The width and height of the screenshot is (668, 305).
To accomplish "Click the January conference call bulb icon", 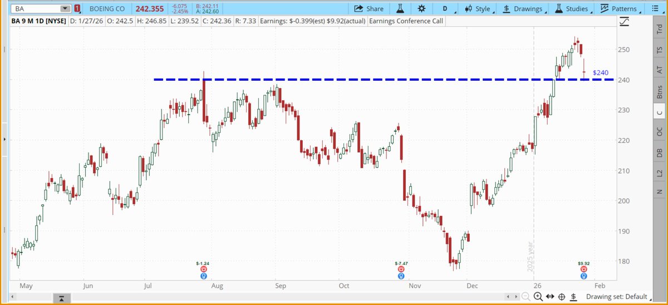I will 583,276.
